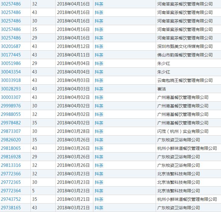This screenshot has height=212, width=221.
Task: Click registration number 30003307 link
Action: pos(11,97)
